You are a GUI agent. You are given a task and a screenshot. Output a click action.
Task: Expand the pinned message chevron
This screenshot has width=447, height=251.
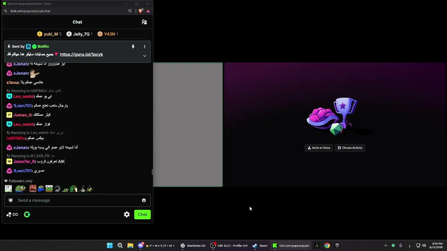[145, 56]
